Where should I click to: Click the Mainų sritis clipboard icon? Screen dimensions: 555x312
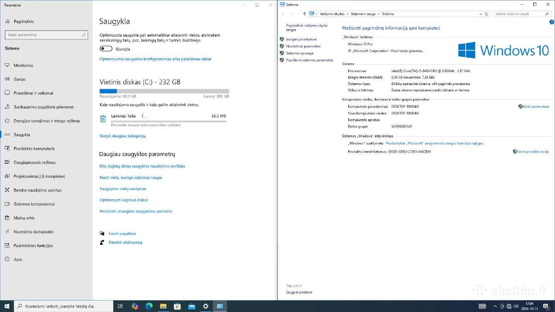(x=7, y=218)
